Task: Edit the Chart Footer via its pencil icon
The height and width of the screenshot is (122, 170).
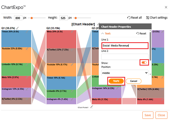Action: (92, 107)
